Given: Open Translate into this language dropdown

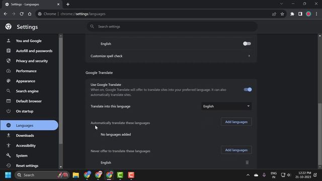Looking at the screenshot, I should [x=226, y=106].
